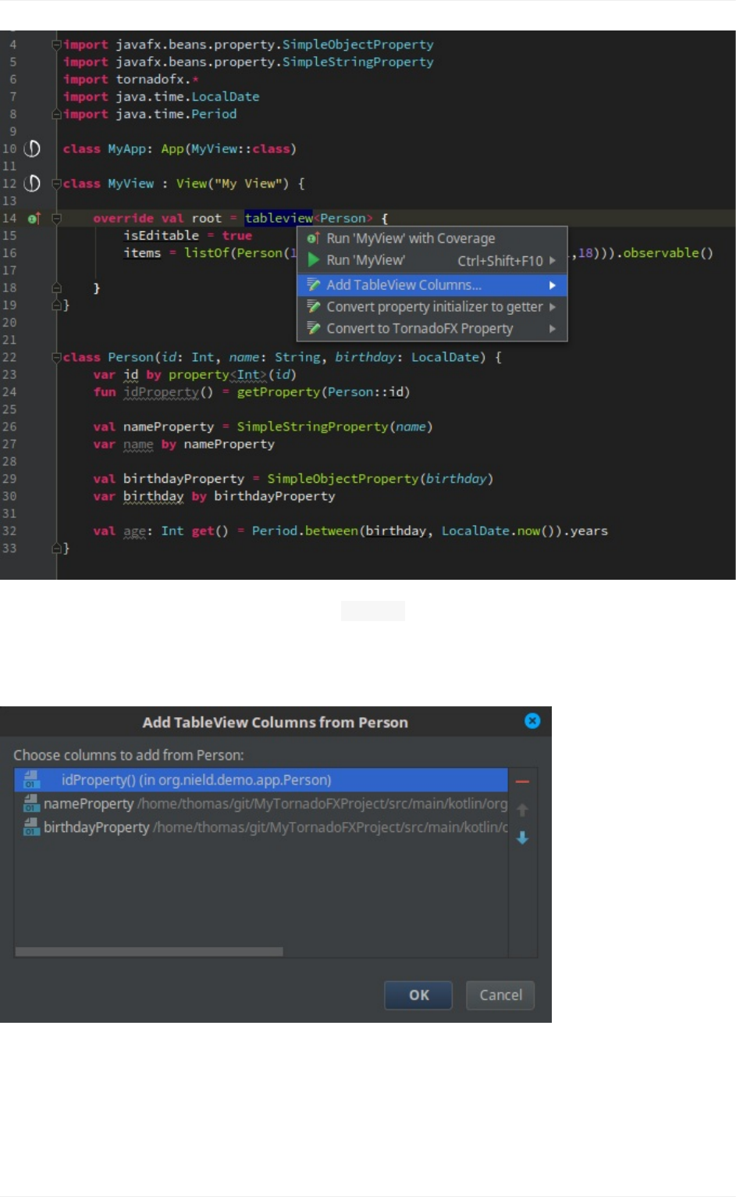Click the field icon next to birthdayProperty
The height and width of the screenshot is (1197, 736).
(31, 827)
